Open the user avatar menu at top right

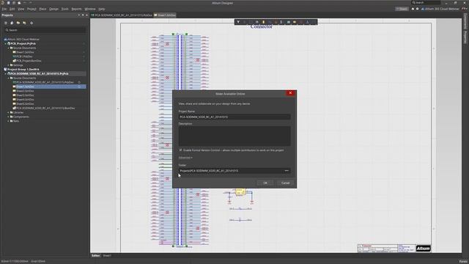coord(464,9)
